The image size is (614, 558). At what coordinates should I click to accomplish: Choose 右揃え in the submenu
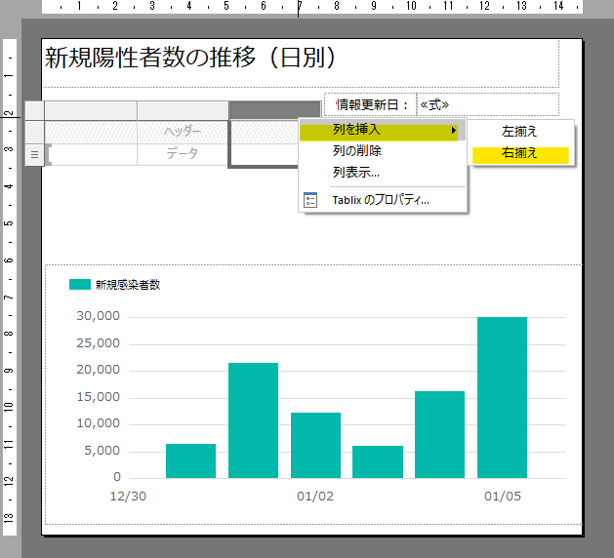point(519,153)
